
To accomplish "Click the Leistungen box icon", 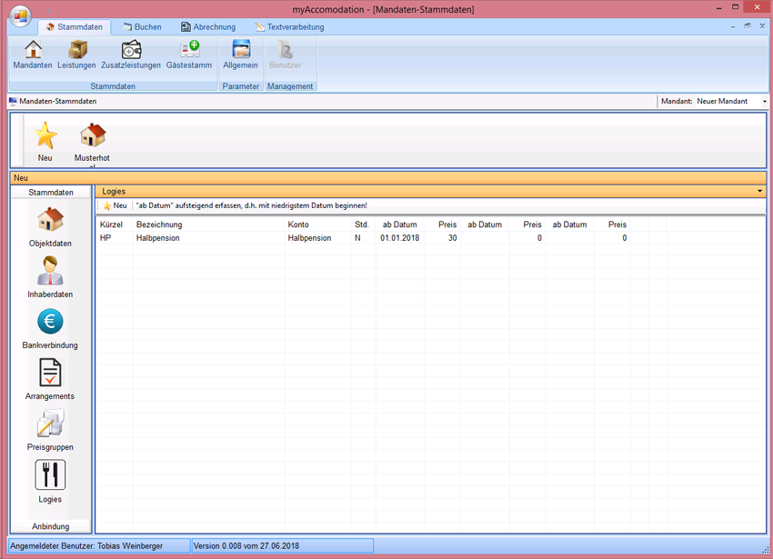I will click(76, 55).
